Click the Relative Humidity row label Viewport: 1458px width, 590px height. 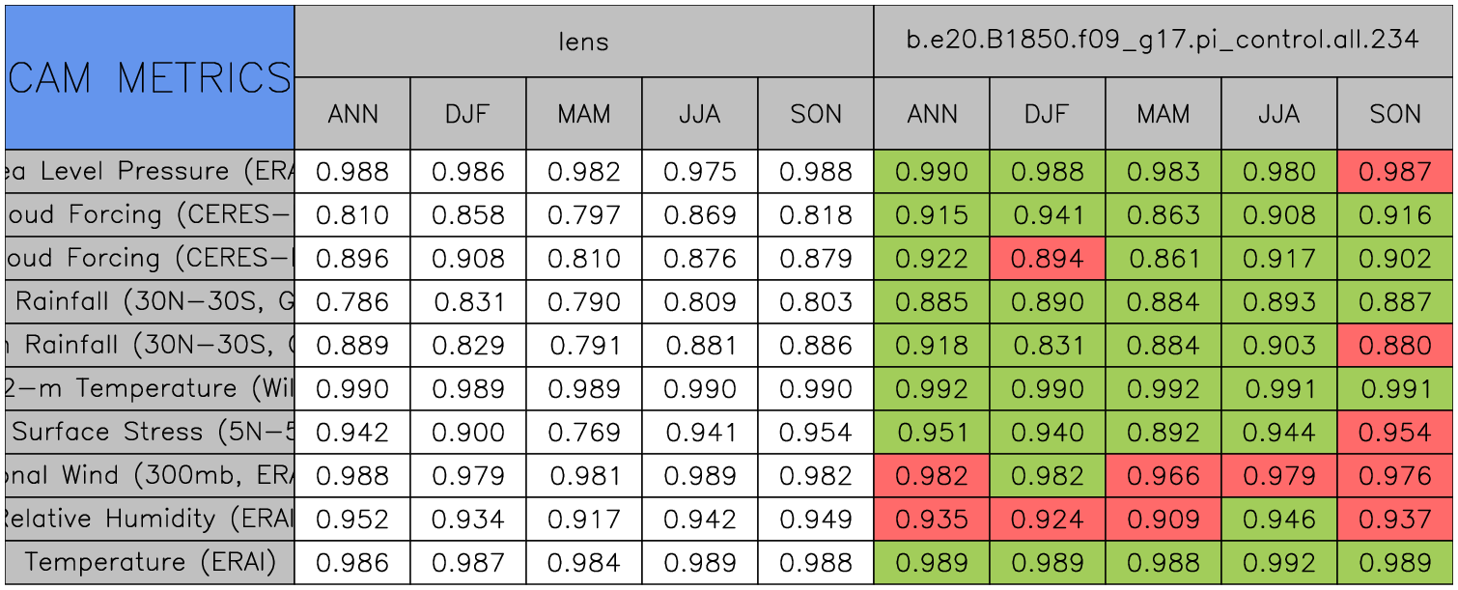(x=150, y=520)
